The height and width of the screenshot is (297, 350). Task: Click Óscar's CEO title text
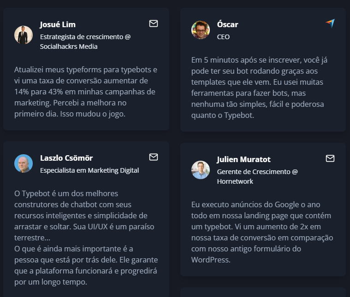(x=223, y=37)
